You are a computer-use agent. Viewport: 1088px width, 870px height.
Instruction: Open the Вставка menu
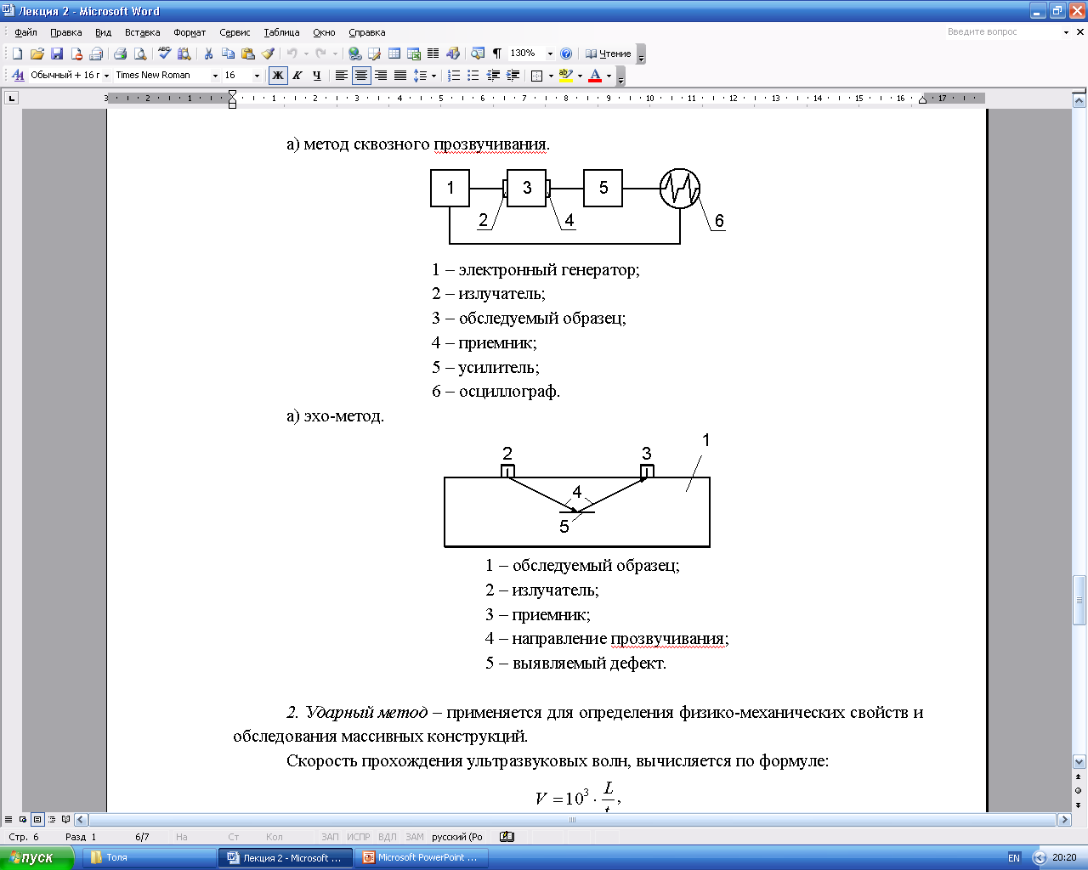142,32
